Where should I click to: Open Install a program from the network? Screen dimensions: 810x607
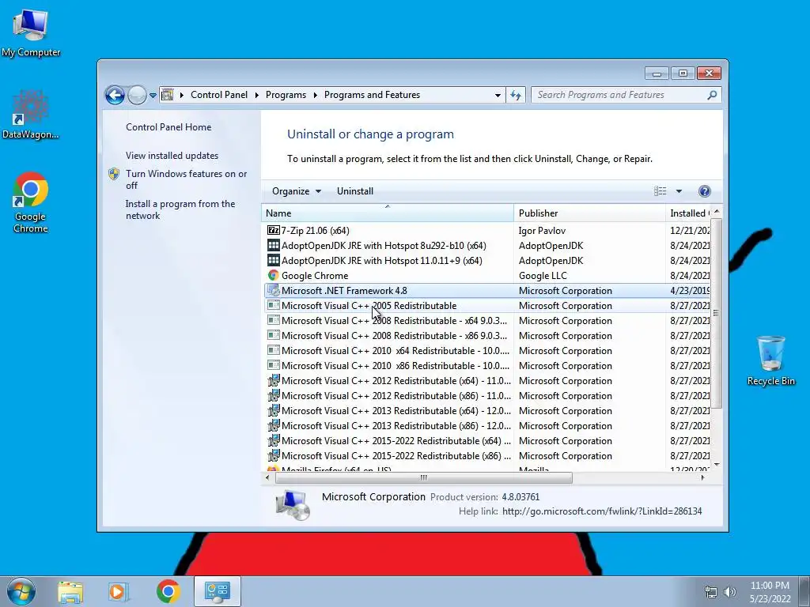point(180,209)
